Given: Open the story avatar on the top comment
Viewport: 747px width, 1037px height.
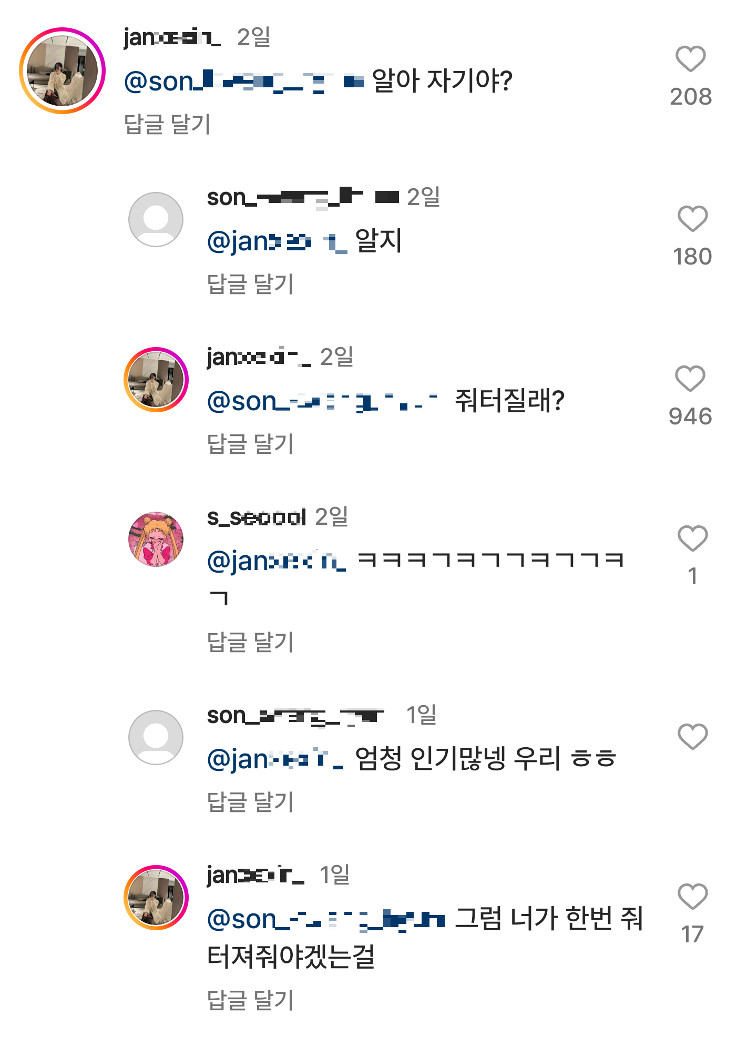Looking at the screenshot, I should tap(63, 70).
